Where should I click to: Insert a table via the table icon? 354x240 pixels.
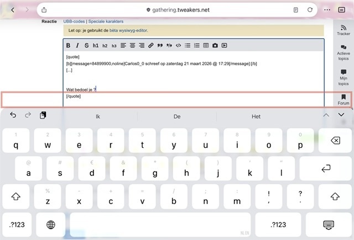click(x=206, y=45)
